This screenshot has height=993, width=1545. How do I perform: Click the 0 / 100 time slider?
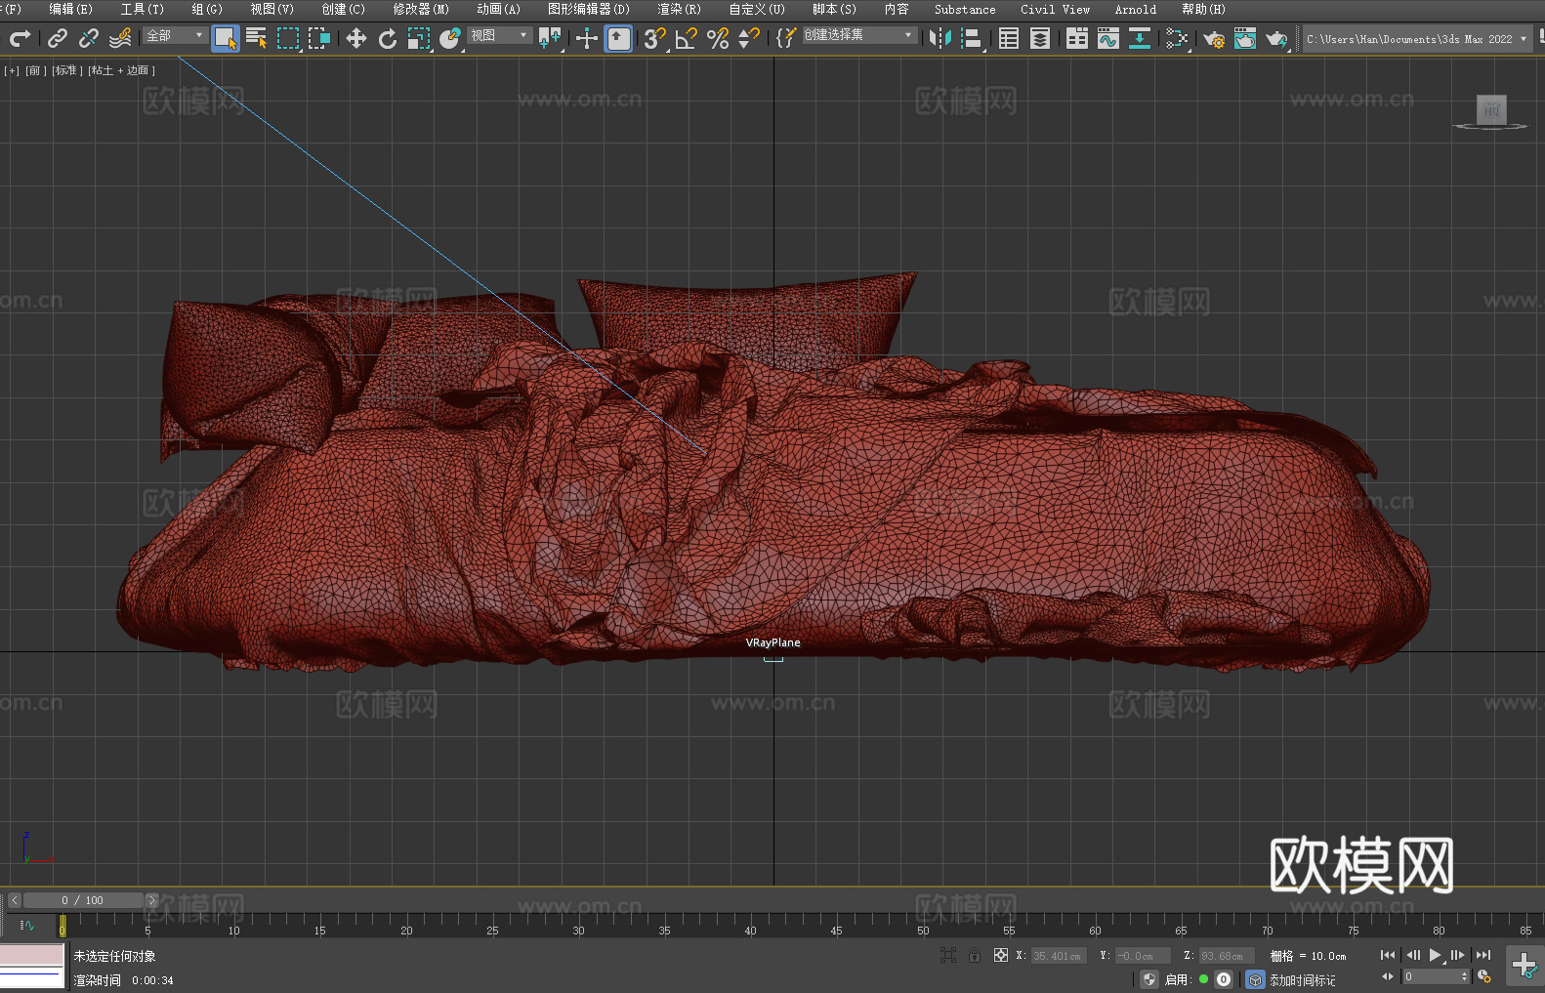point(82,900)
